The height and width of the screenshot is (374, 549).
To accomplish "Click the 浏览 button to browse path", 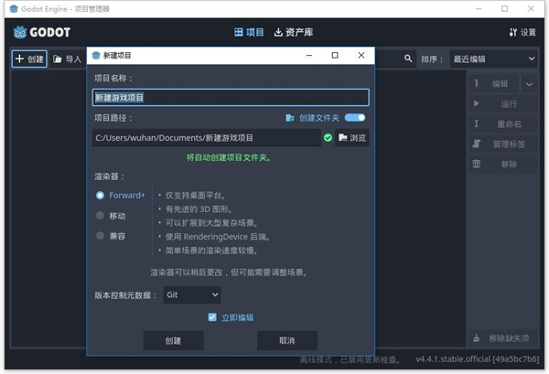I will click(352, 137).
